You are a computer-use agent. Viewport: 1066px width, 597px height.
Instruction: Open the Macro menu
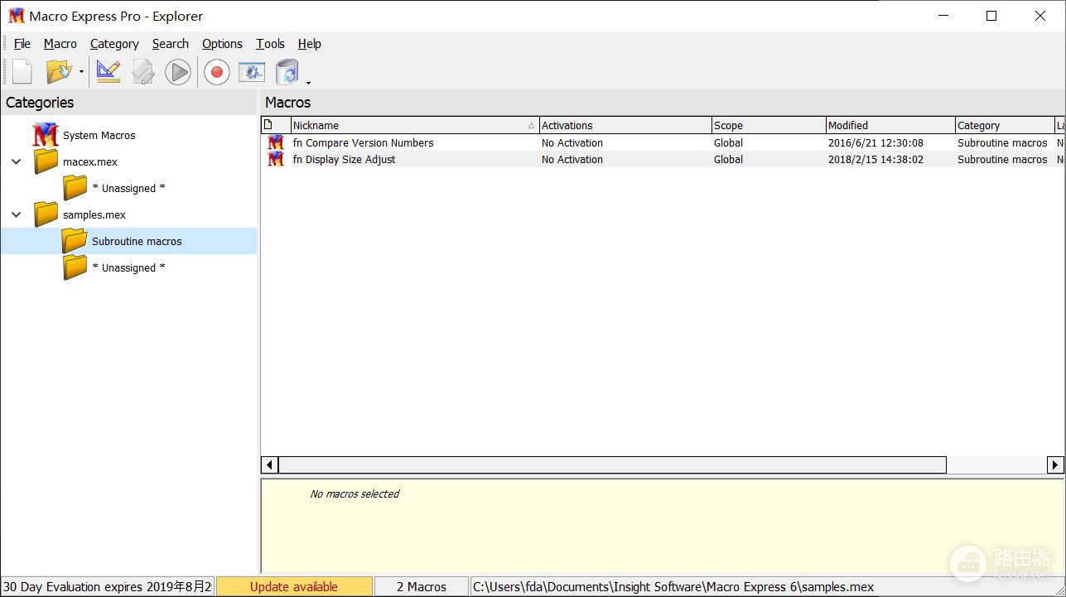click(60, 44)
